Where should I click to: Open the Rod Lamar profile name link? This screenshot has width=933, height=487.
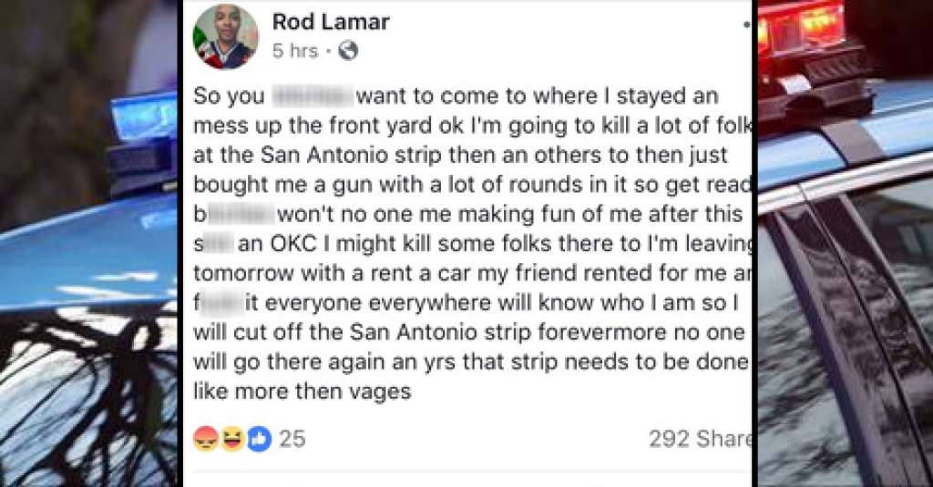pyautogui.click(x=329, y=20)
